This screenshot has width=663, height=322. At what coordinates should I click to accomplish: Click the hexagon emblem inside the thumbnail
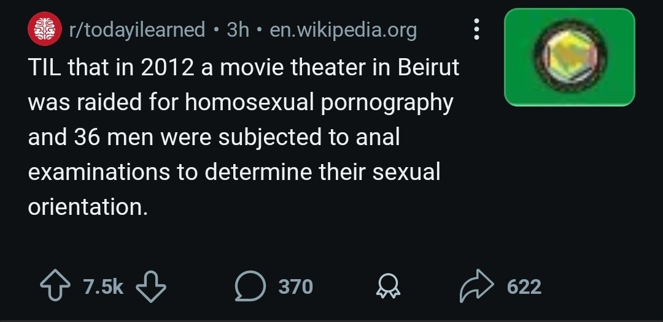pyautogui.click(x=568, y=56)
